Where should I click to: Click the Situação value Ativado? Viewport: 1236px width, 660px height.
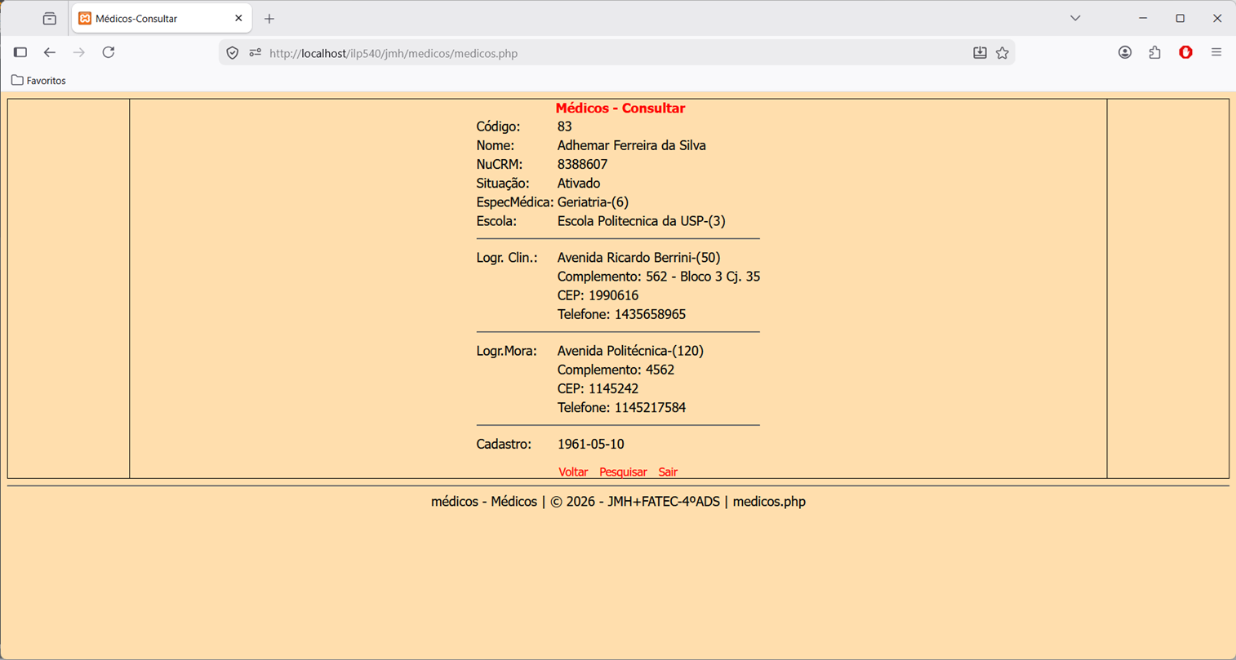[579, 183]
